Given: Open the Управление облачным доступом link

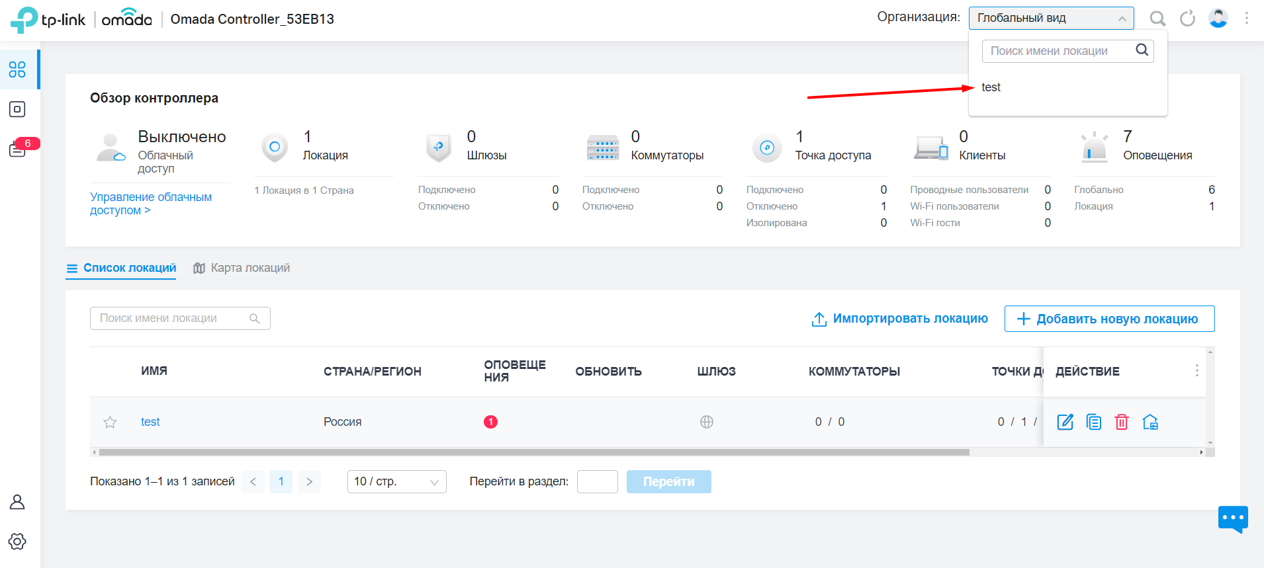Looking at the screenshot, I should pyautogui.click(x=151, y=204).
